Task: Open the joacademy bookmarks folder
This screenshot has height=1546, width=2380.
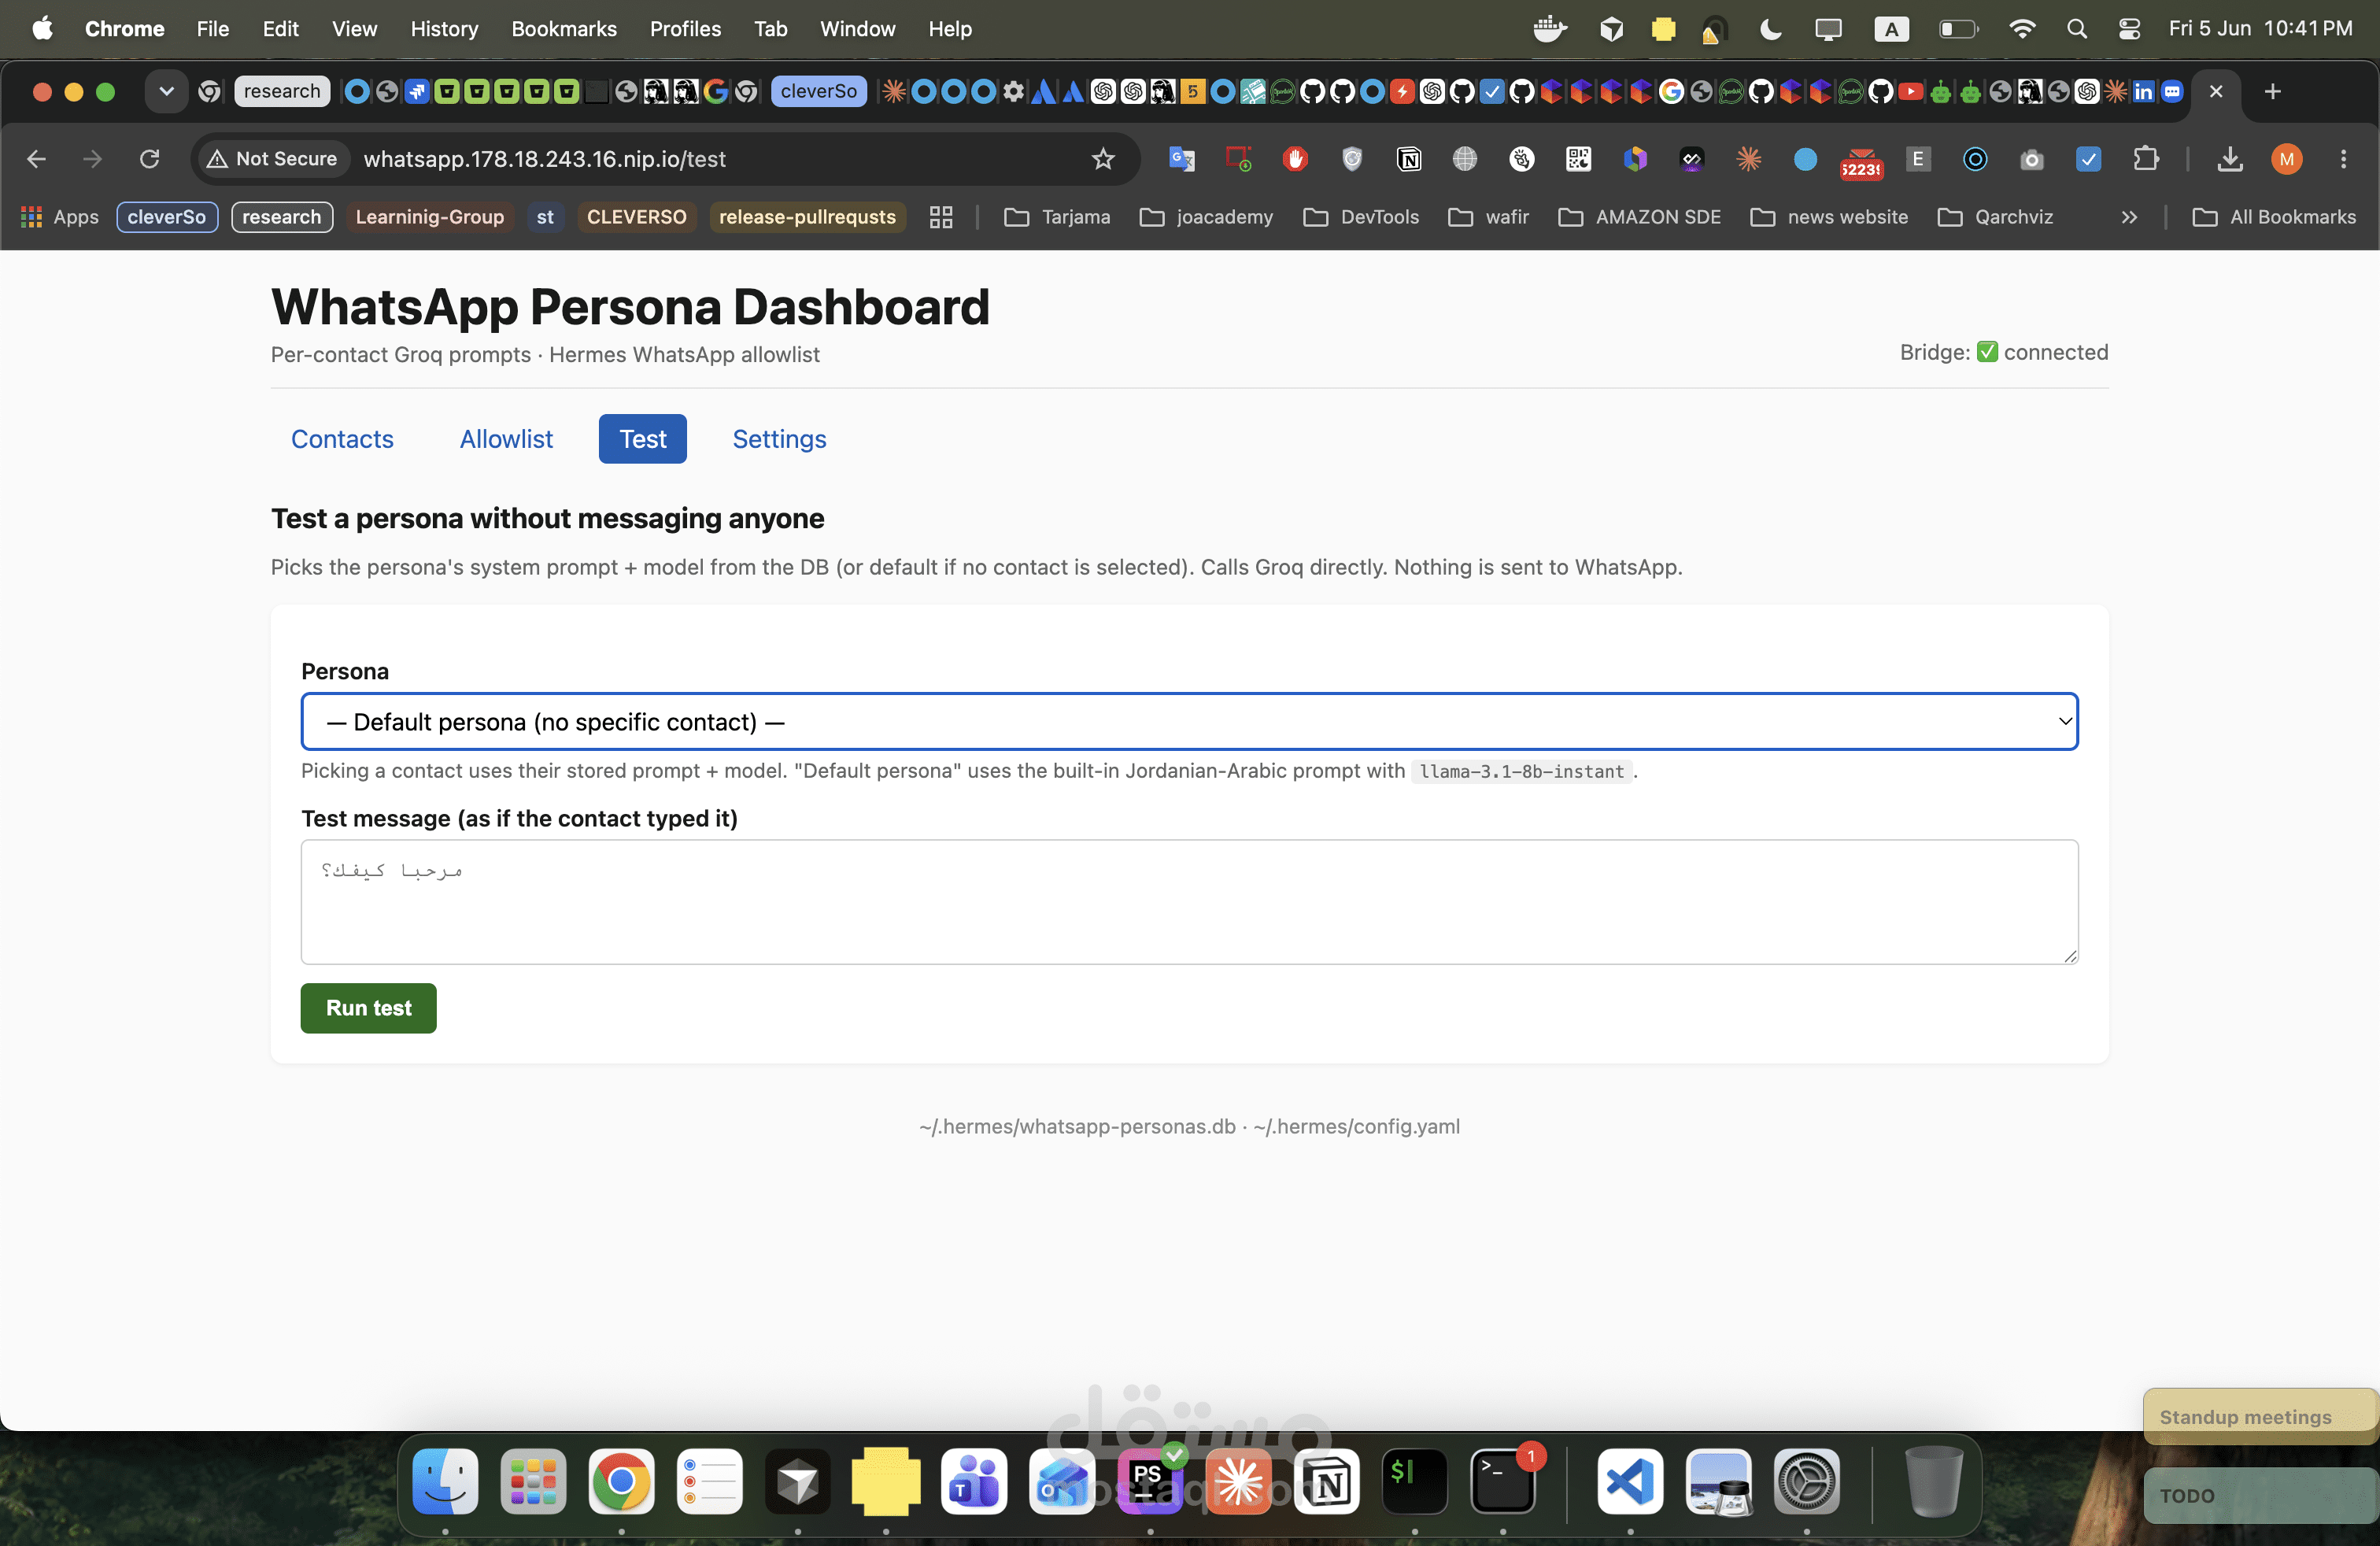Action: click(1206, 217)
